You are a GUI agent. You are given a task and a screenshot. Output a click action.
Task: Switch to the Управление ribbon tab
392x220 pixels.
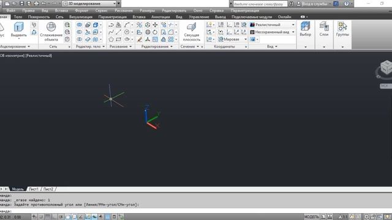[198, 17]
